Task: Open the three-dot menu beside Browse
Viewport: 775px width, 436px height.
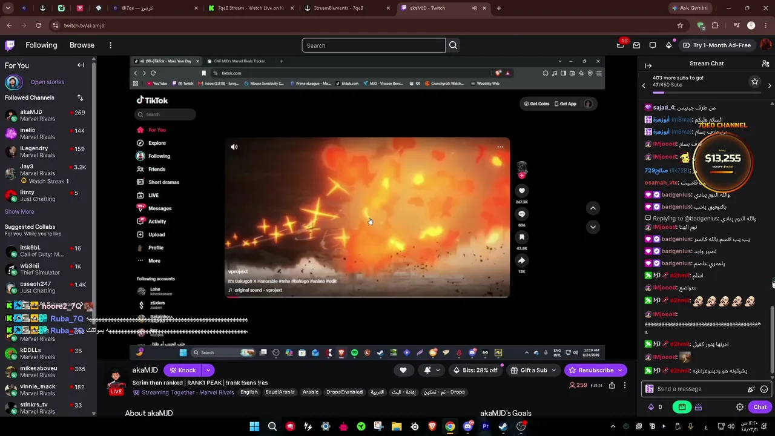Action: pyautogui.click(x=110, y=45)
